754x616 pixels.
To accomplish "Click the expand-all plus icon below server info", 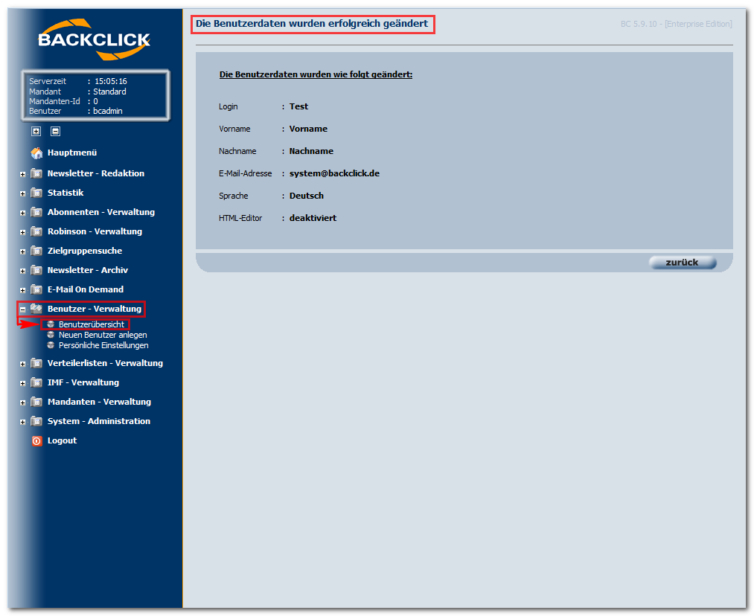I will pos(36,131).
